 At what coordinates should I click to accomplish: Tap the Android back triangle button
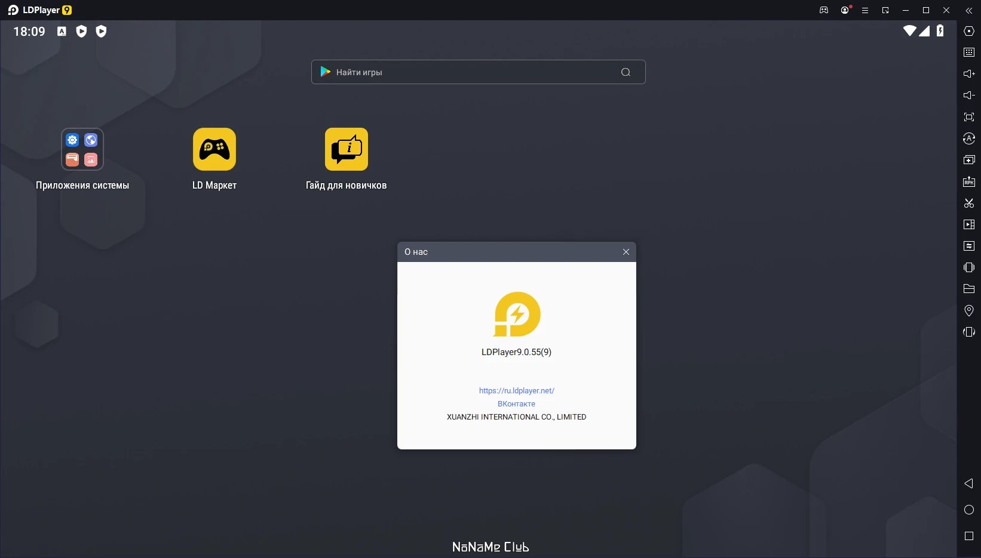(x=969, y=483)
